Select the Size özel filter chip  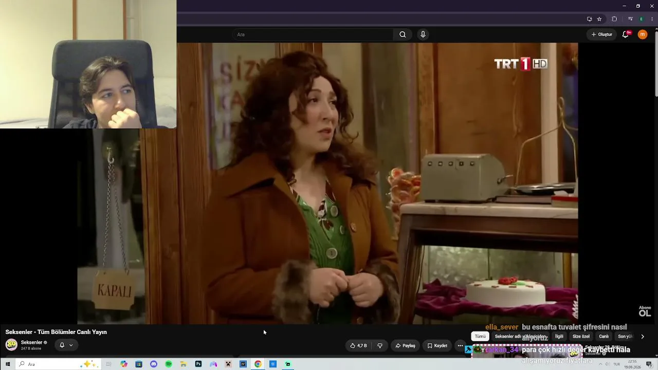click(581, 337)
